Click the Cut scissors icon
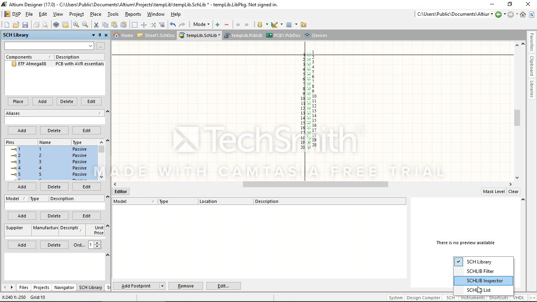This screenshot has height=302, width=537. 96,25
